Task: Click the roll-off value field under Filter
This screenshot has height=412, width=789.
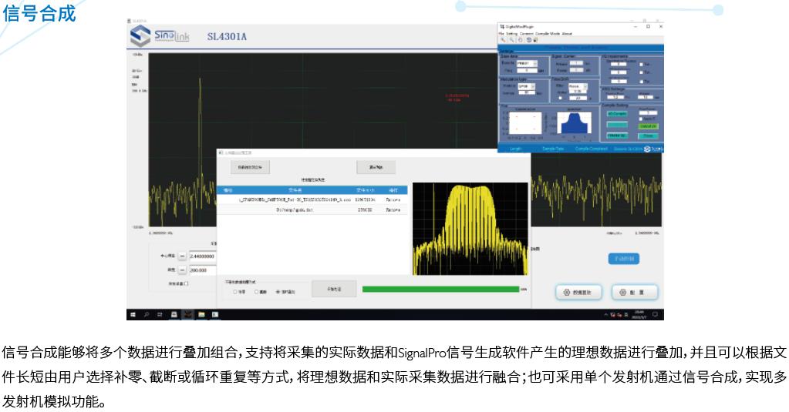Action: click(x=578, y=92)
